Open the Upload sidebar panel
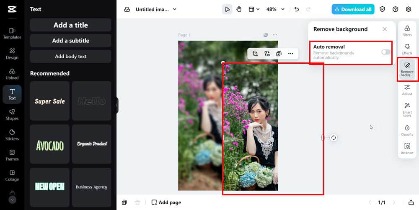Screen dimensions: 419x210 12,74
